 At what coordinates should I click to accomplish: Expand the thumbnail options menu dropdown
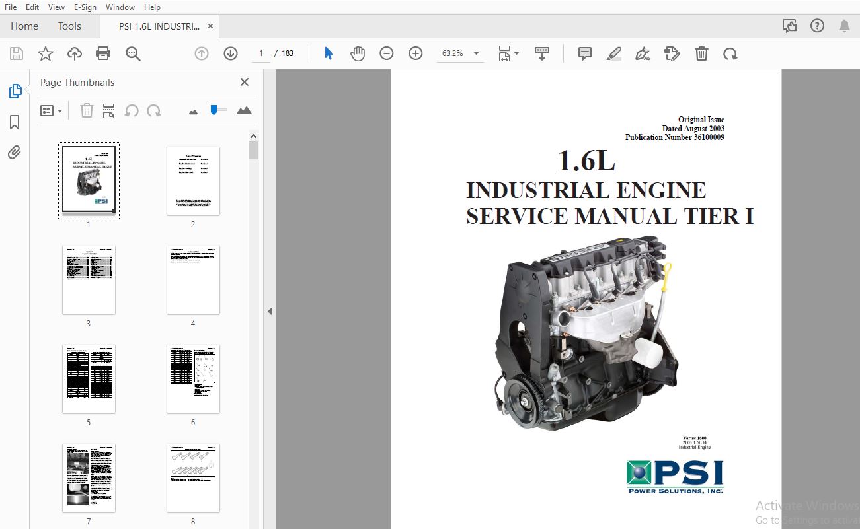[52, 111]
